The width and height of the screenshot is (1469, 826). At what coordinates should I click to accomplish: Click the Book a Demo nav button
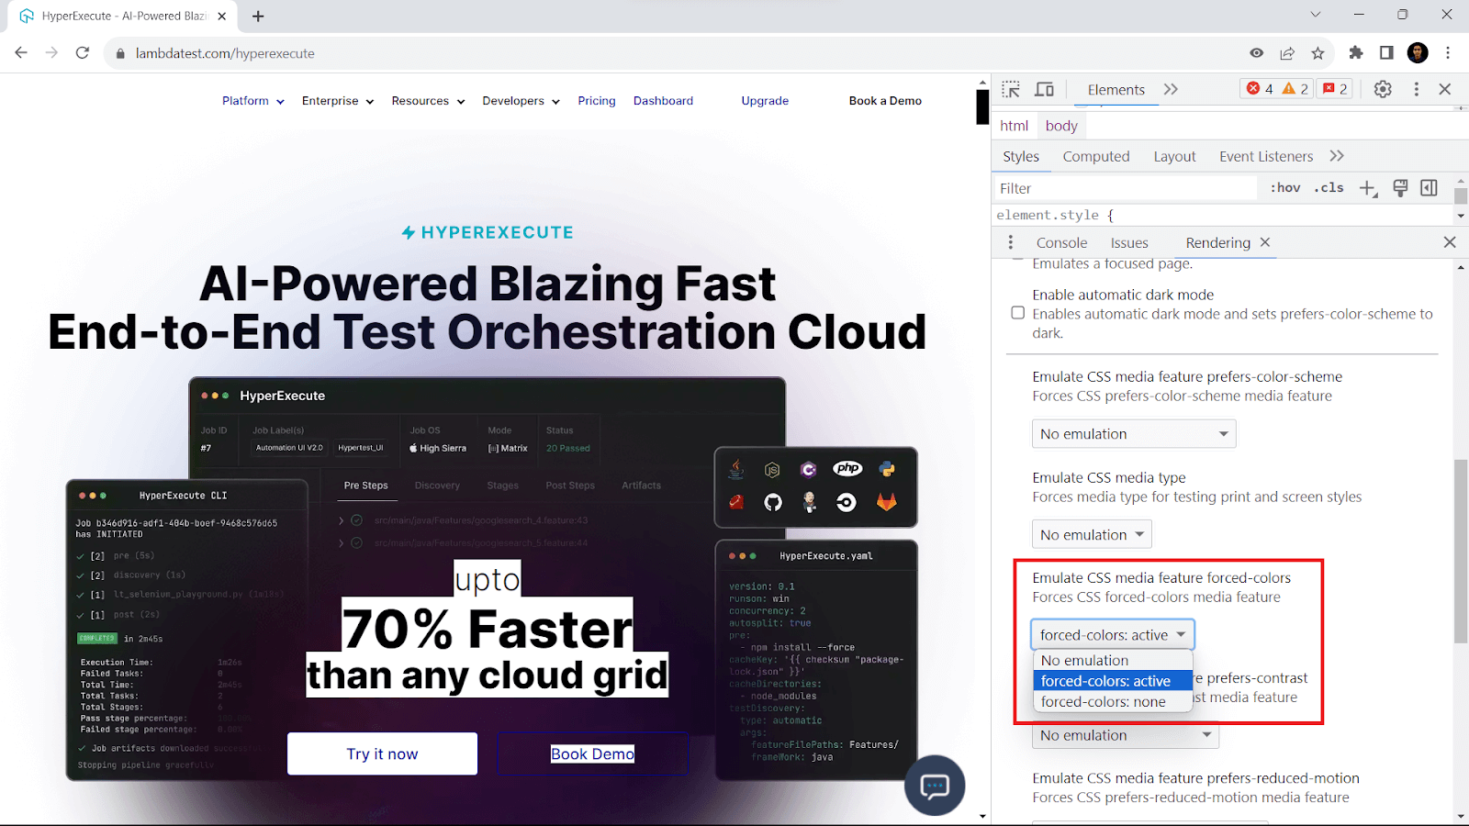click(885, 101)
